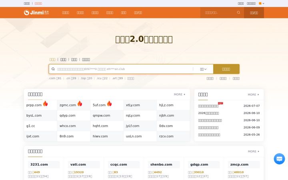Click the .com 81 price link
This screenshot has height=180, width=288.
tap(55, 78)
